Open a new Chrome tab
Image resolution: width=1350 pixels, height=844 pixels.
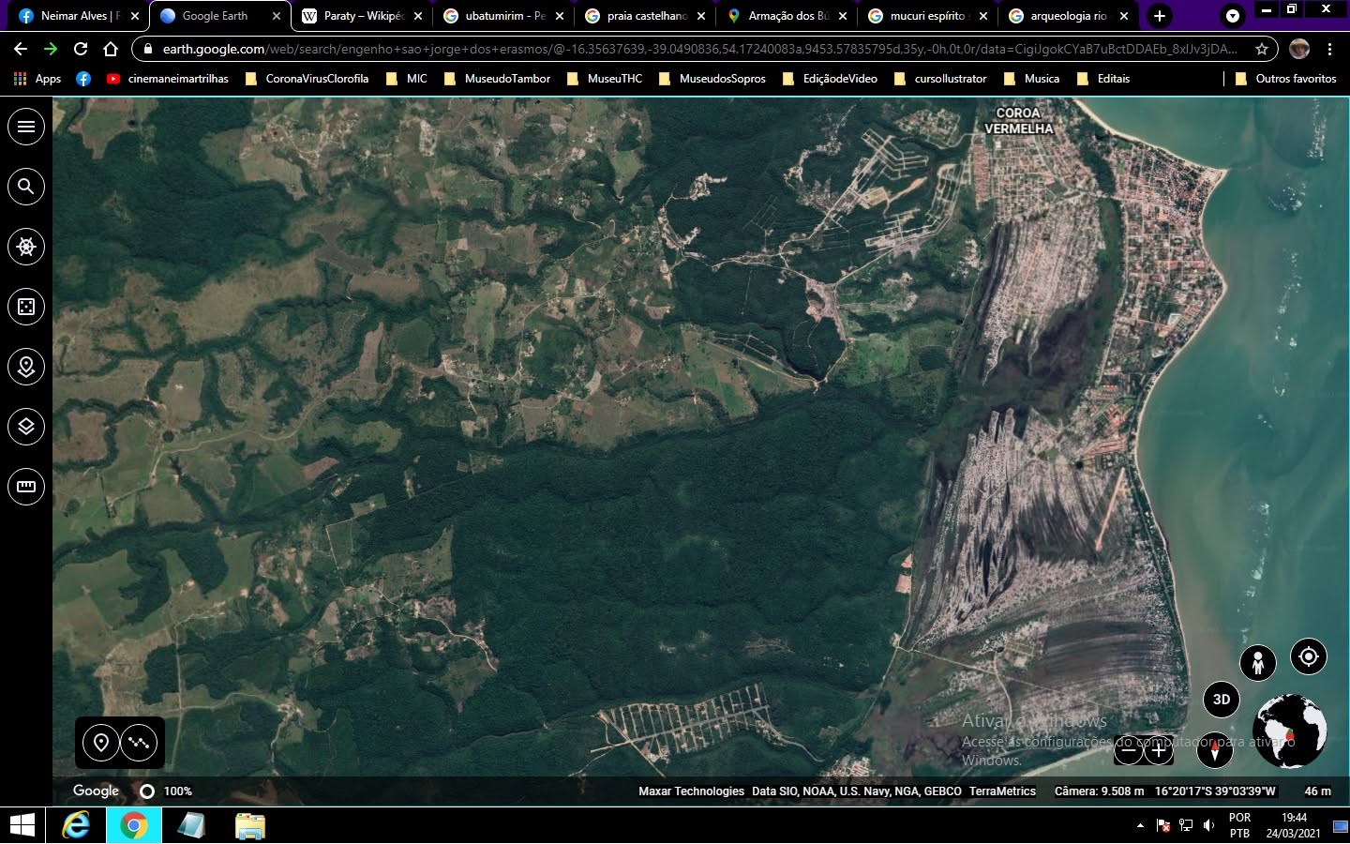(x=1160, y=16)
